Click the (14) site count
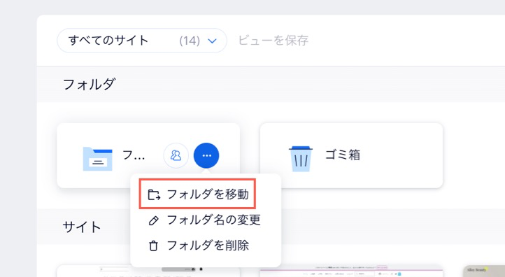 pyautogui.click(x=190, y=41)
